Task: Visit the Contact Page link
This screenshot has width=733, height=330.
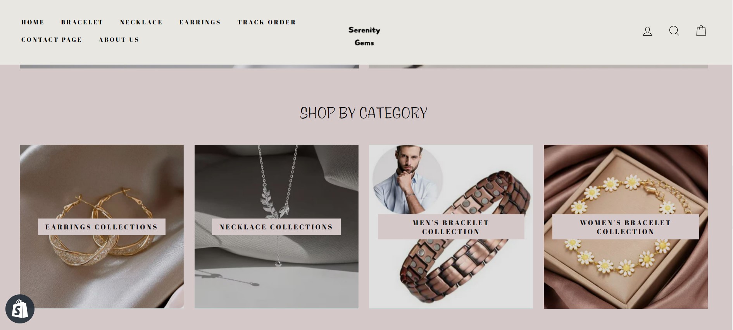Action: [x=52, y=39]
